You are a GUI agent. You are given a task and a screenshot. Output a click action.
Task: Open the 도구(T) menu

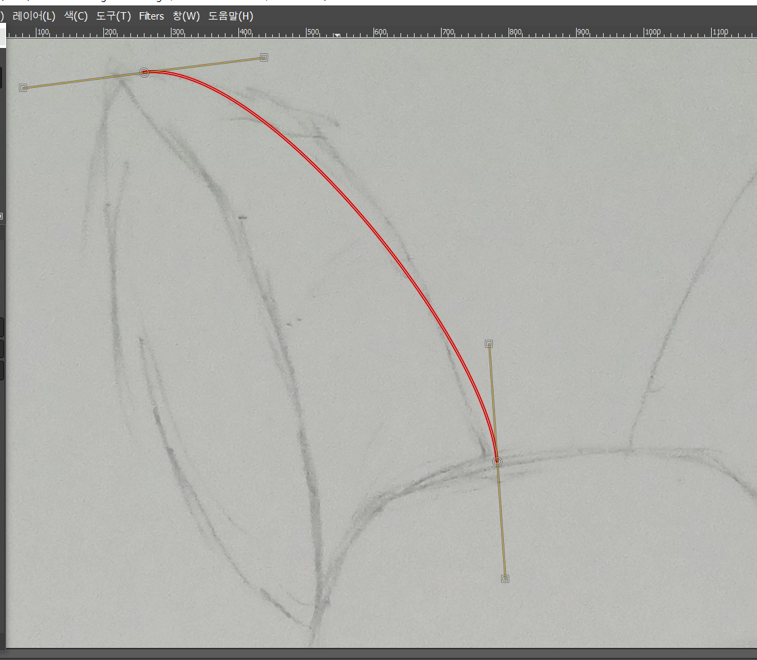click(113, 16)
